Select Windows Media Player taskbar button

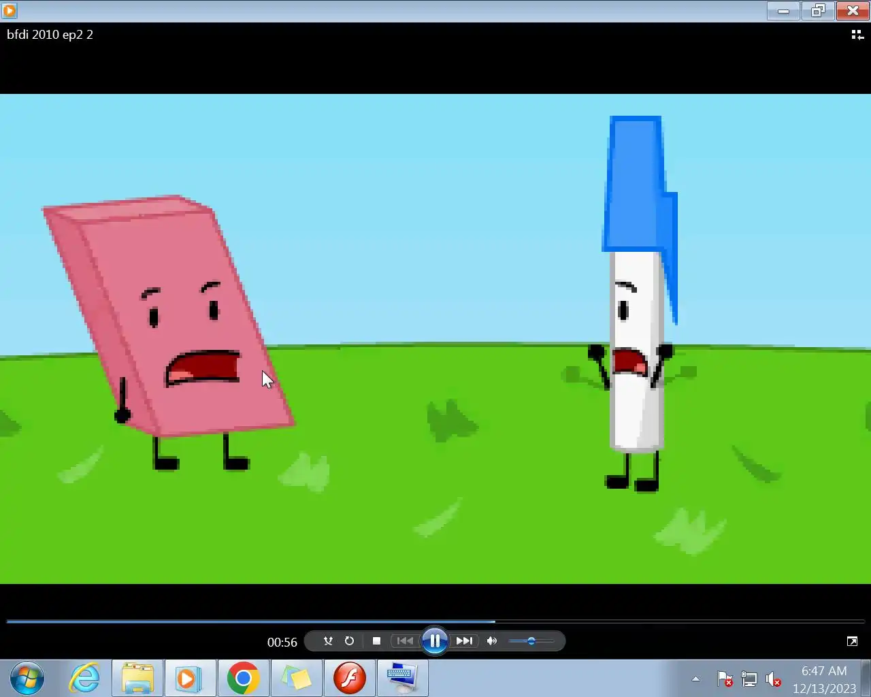coord(190,678)
